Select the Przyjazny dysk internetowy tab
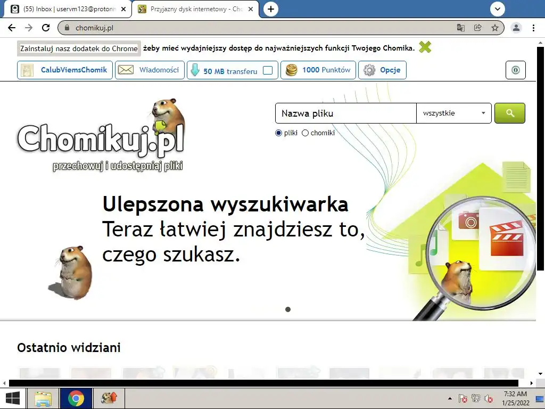Viewport: 545px width, 409px height. point(195,10)
